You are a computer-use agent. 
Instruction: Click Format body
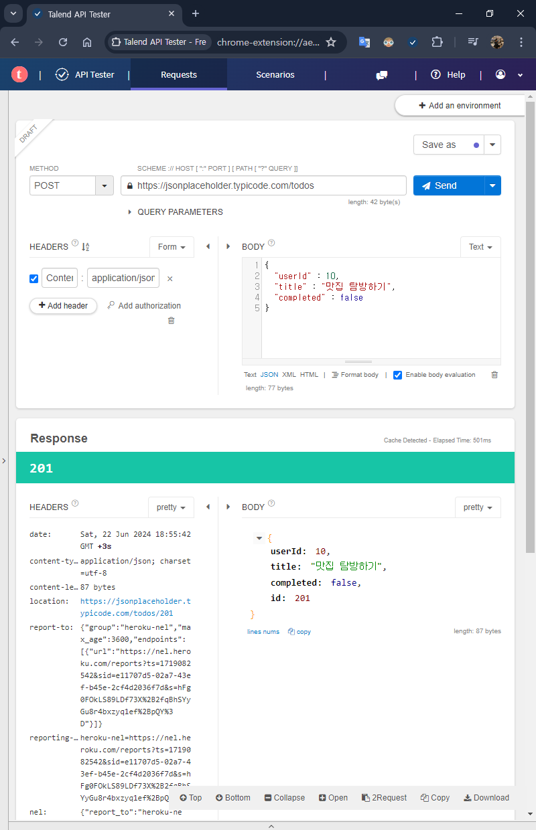click(x=355, y=375)
